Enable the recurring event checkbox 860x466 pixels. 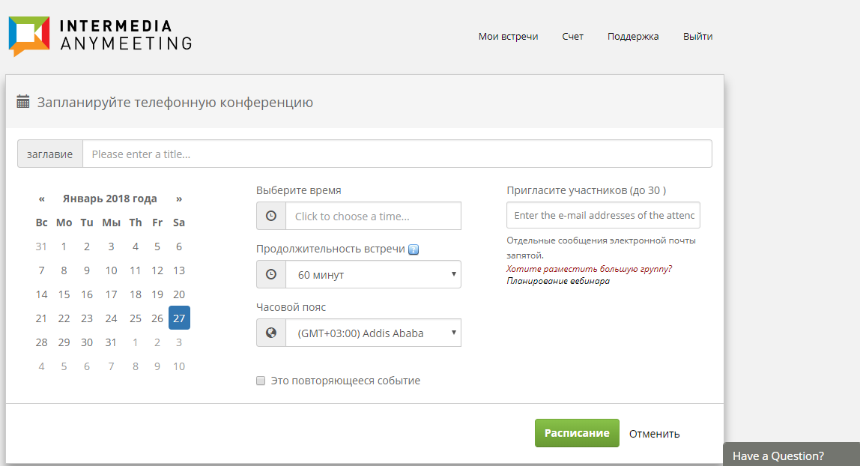coord(261,381)
